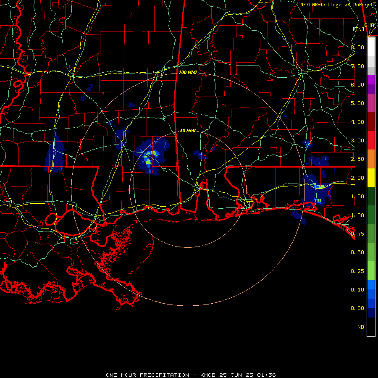Click the 0.10 legend value

coord(357,290)
